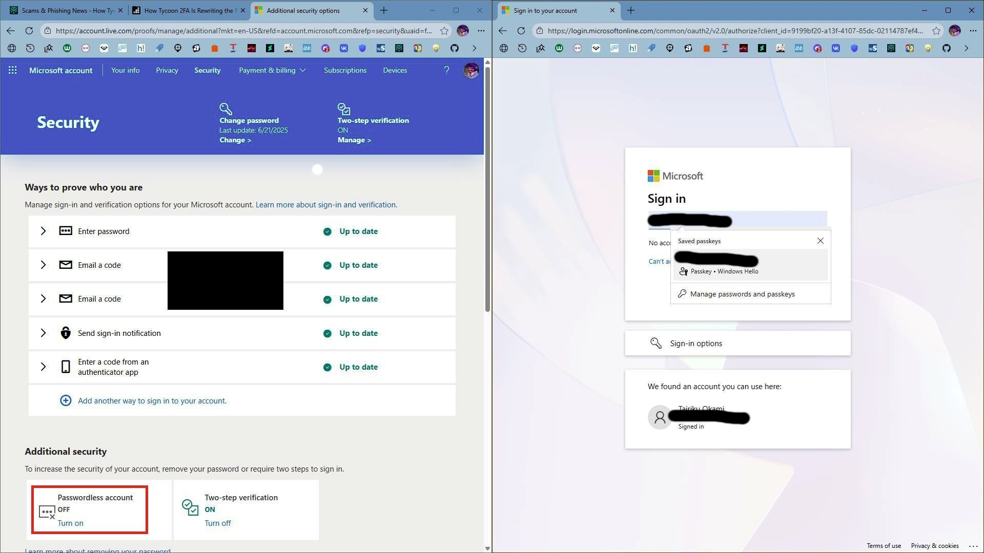The image size is (984, 553).
Task: Close the Saved passkeys popup
Action: pyautogui.click(x=820, y=241)
